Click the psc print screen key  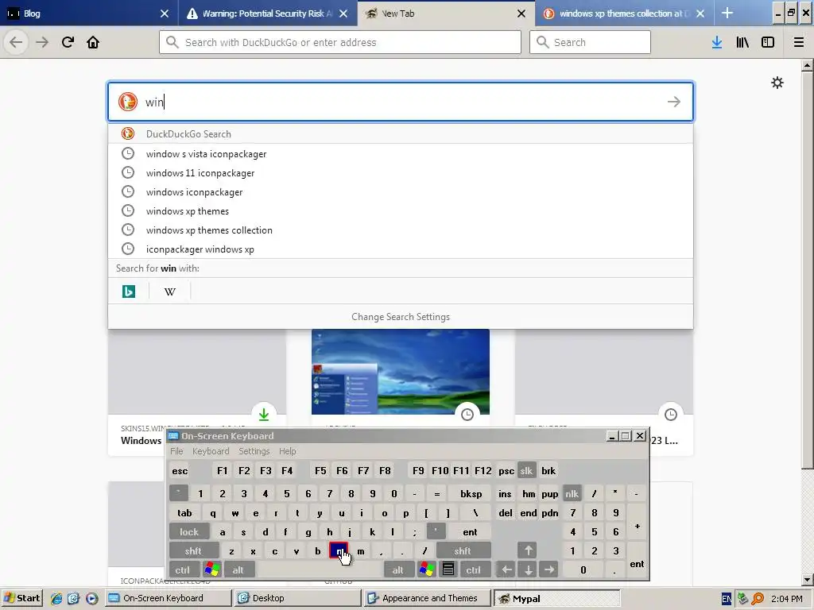pos(506,470)
